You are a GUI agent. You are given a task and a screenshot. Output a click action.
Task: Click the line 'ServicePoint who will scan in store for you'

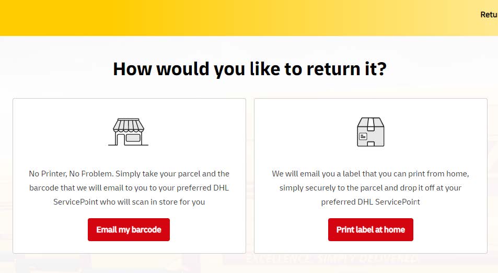click(129, 202)
